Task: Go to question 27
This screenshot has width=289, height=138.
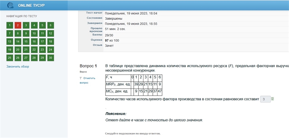Action: (26, 58)
